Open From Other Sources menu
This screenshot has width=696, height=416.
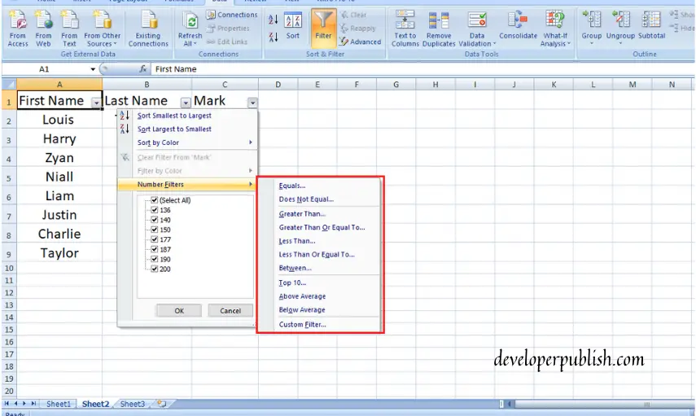(x=102, y=28)
